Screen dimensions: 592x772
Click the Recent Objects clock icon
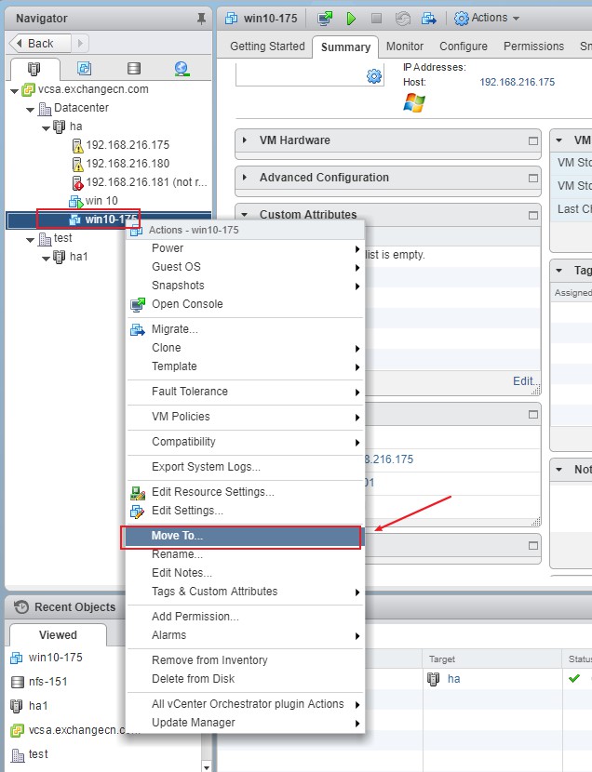click(21, 607)
